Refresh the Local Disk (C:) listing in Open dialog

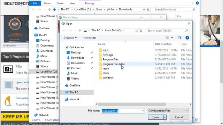tap(141, 31)
